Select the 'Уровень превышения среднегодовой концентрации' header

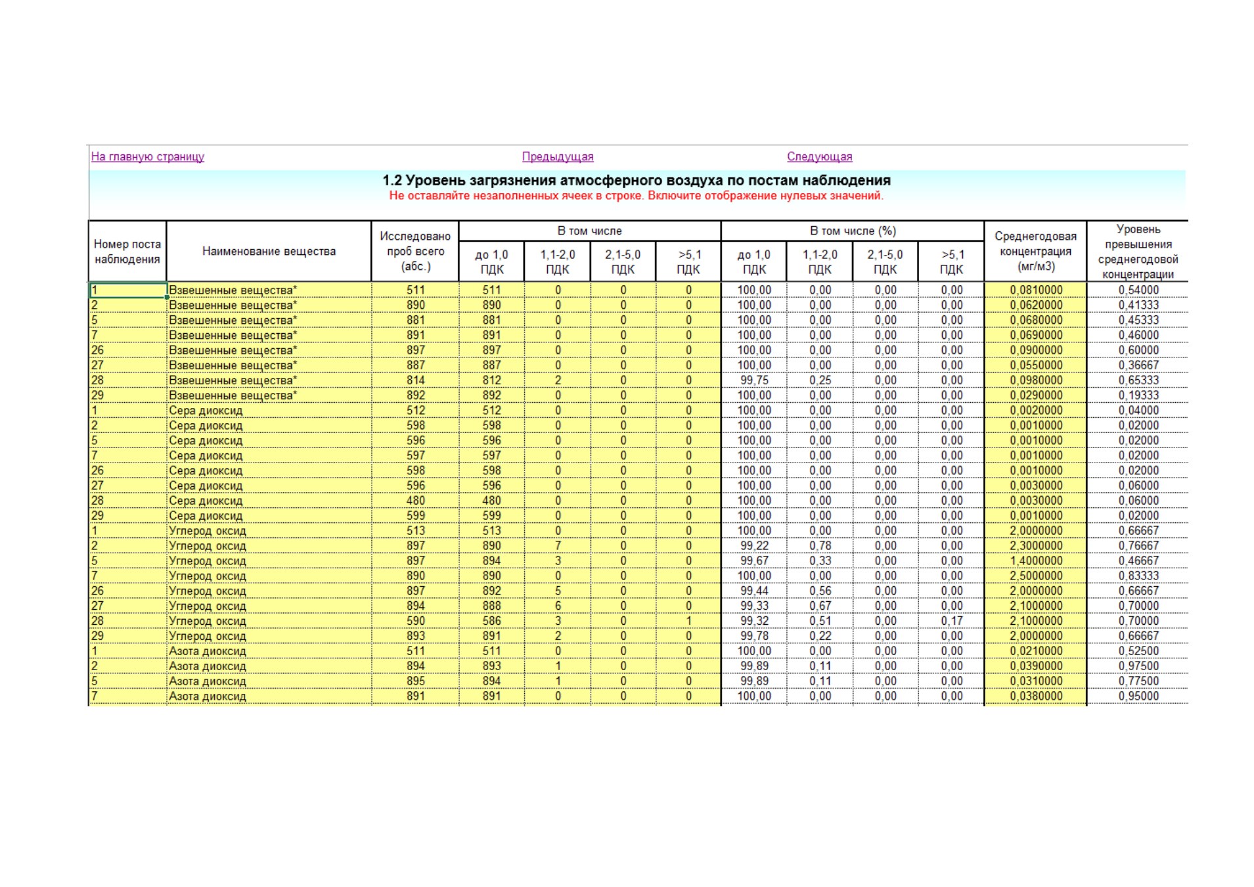coord(1138,252)
